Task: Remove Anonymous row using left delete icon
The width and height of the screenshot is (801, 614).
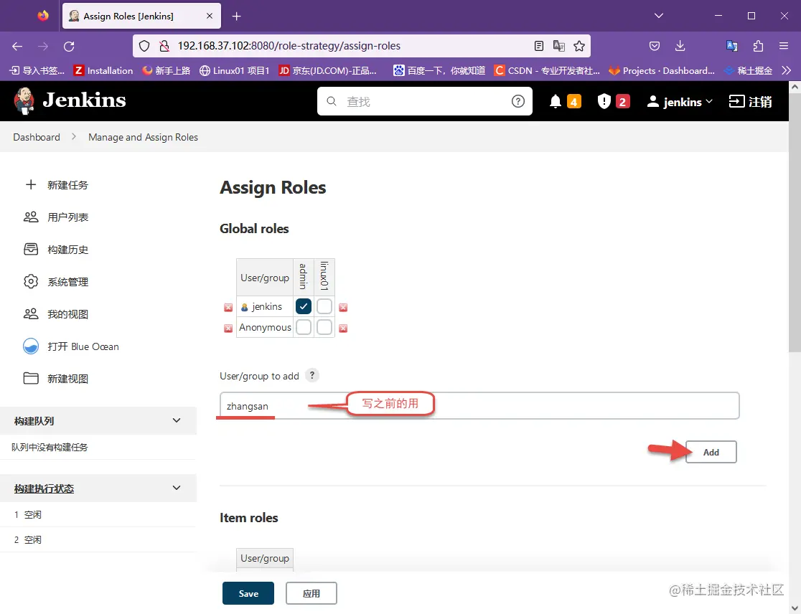Action: (x=228, y=329)
